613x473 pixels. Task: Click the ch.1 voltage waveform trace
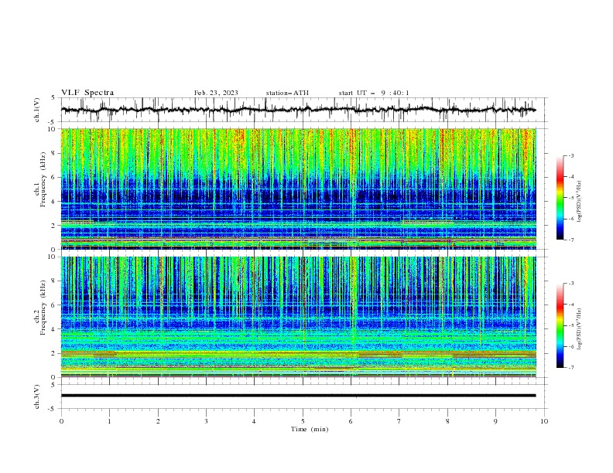[x=298, y=110]
